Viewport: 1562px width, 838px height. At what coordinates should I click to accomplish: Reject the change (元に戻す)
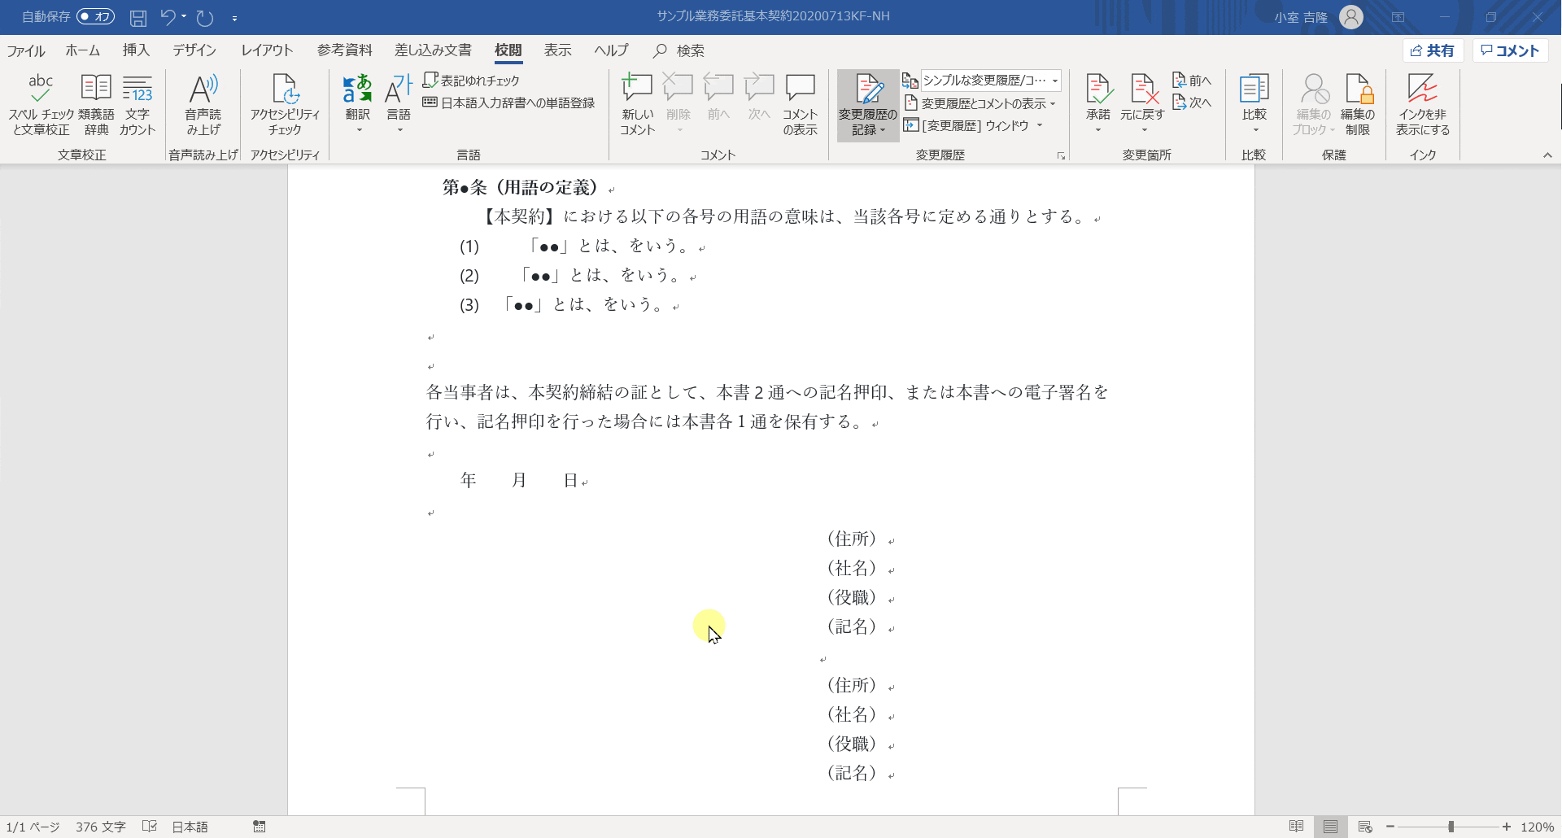click(x=1142, y=96)
